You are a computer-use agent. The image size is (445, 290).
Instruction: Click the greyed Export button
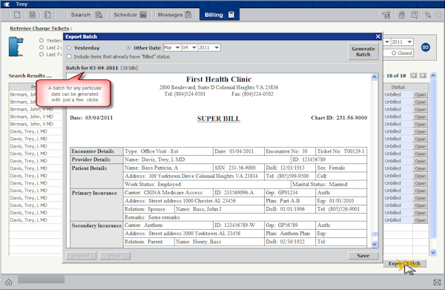pos(81,256)
